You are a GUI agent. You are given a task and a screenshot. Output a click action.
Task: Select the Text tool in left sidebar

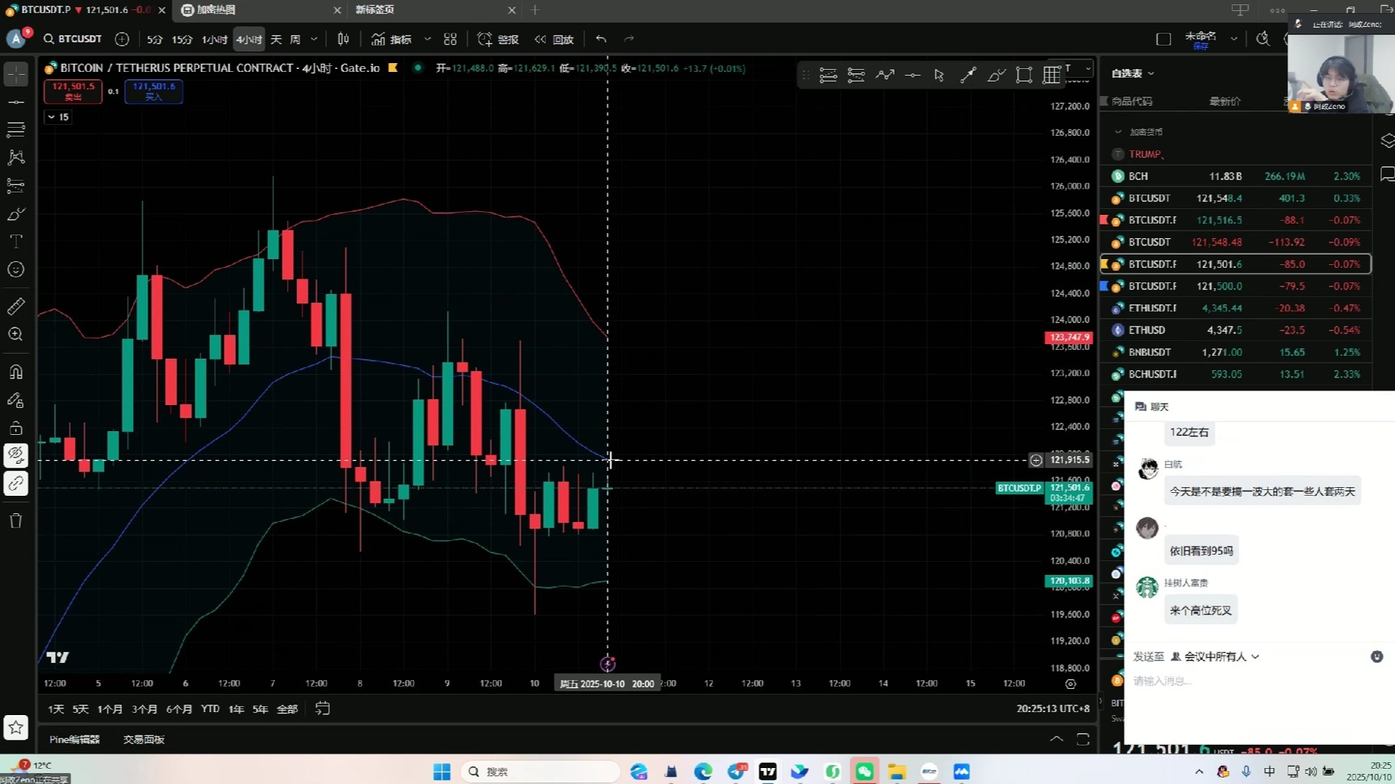pos(16,242)
